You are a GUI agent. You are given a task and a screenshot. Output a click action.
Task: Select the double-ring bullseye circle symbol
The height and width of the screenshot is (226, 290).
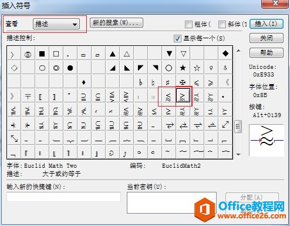click(56, 68)
